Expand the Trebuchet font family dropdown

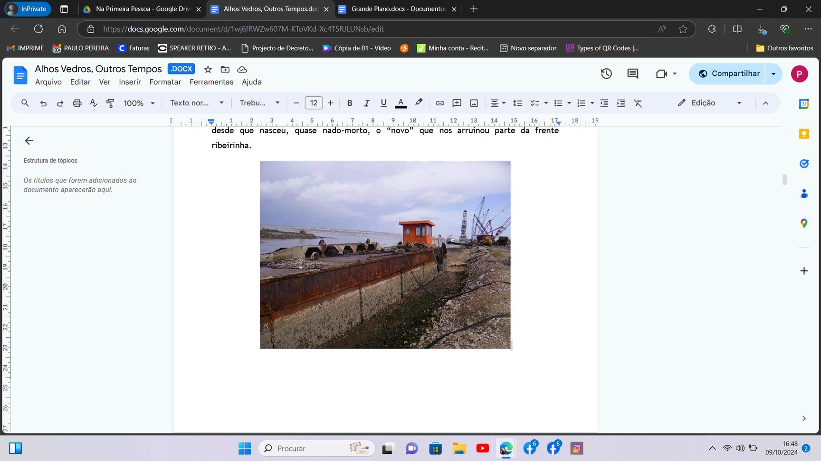[259, 103]
